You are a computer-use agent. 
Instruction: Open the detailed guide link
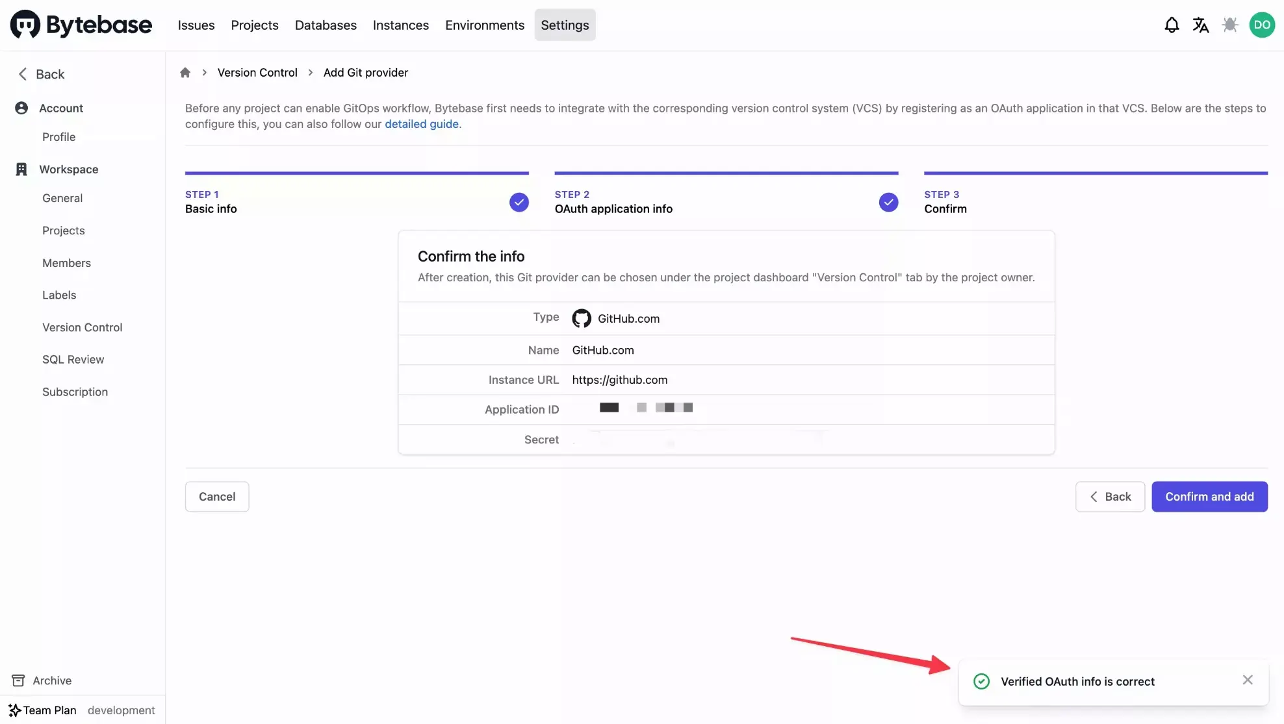pyautogui.click(x=422, y=124)
